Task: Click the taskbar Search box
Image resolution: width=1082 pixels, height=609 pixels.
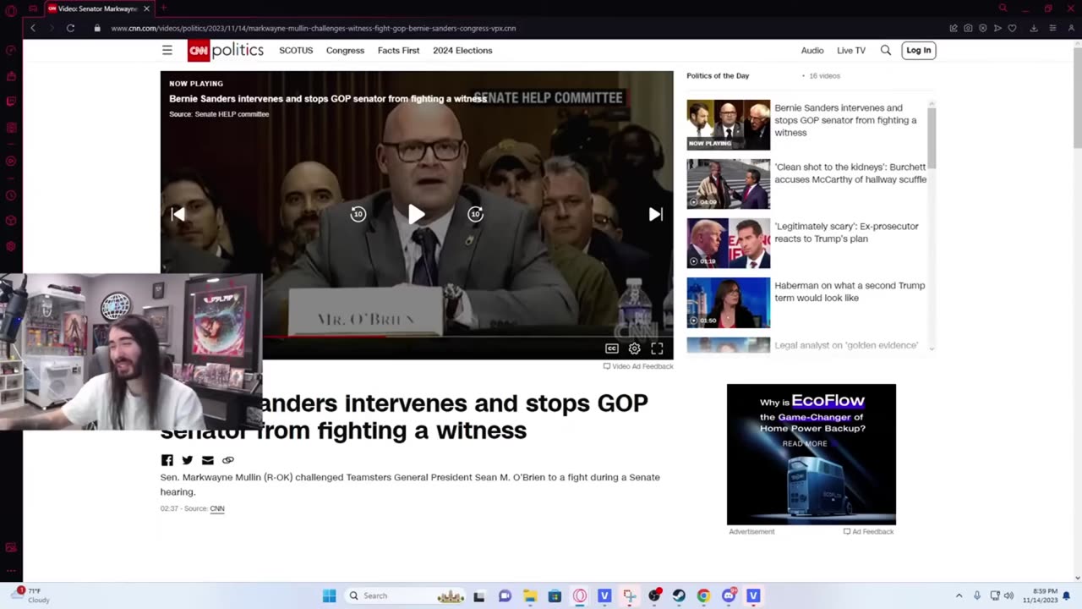Action: [x=407, y=595]
